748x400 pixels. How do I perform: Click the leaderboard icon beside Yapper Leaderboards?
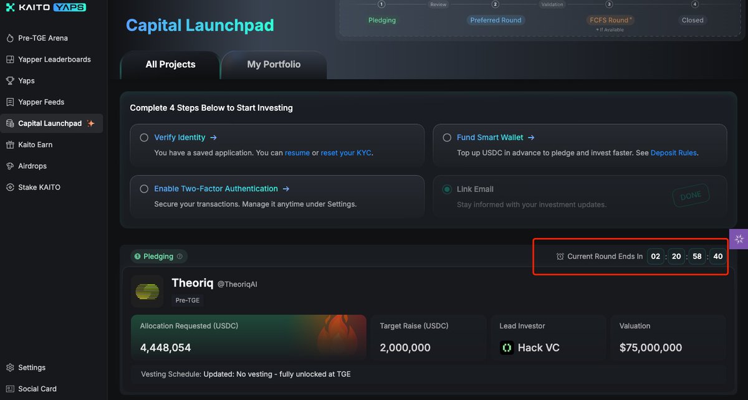pyautogui.click(x=9, y=59)
